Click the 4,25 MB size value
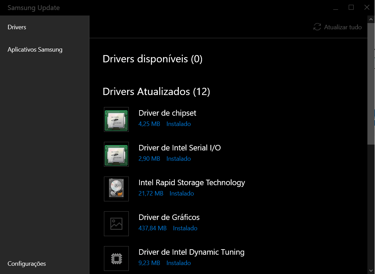Screen dimensions: 375x274 click(x=149, y=124)
